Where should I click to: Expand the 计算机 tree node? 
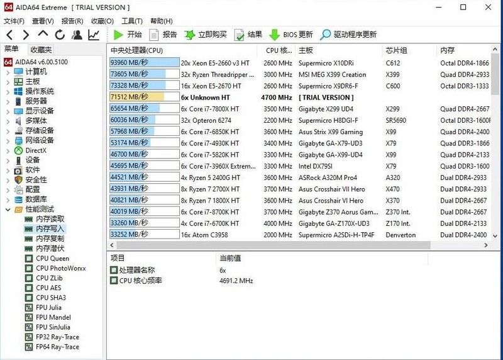(8, 72)
